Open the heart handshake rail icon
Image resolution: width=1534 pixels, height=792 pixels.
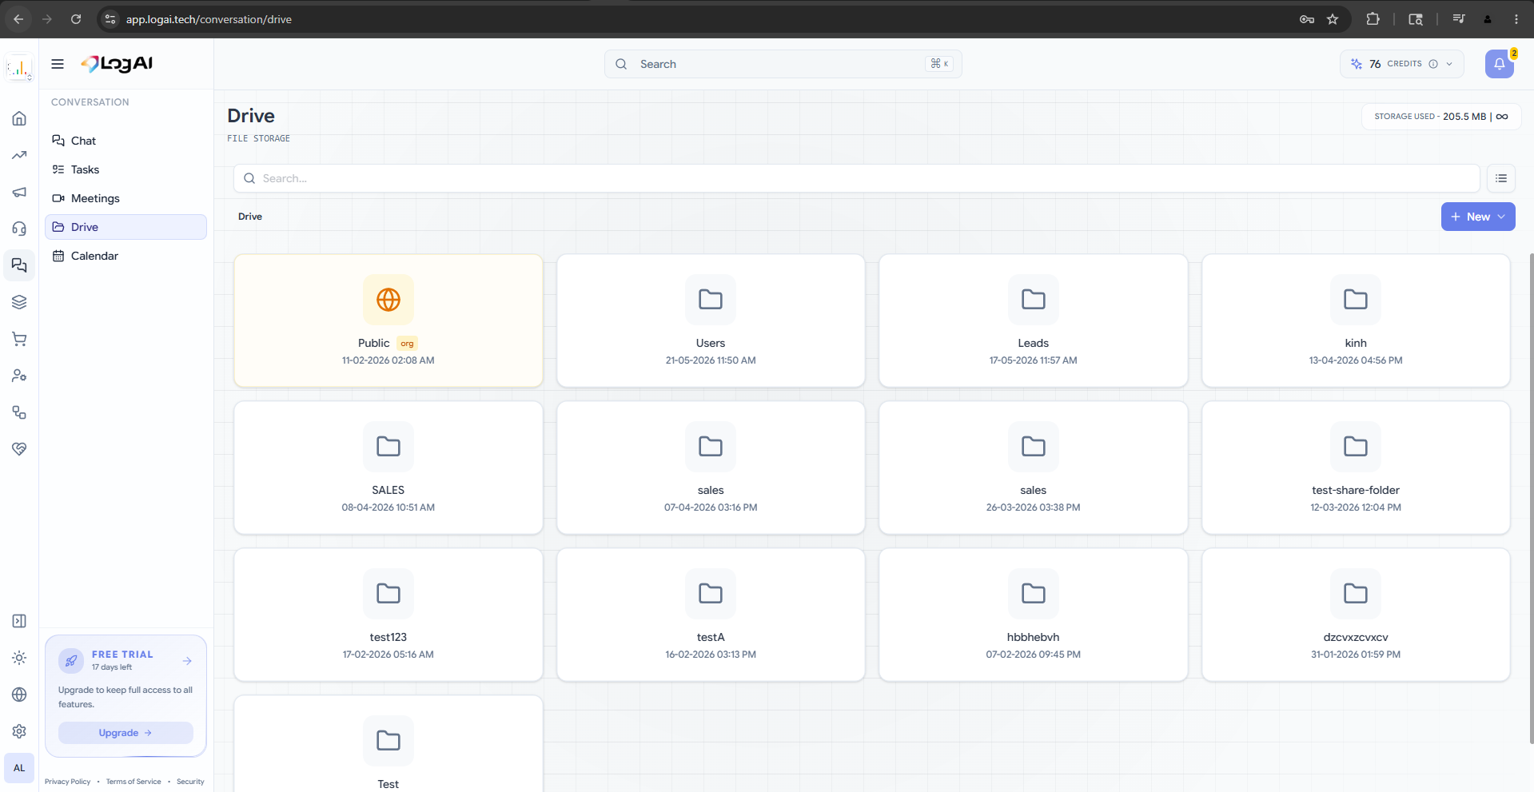click(19, 449)
